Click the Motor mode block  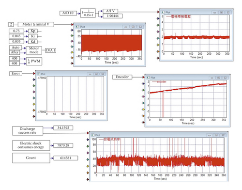click(34, 50)
